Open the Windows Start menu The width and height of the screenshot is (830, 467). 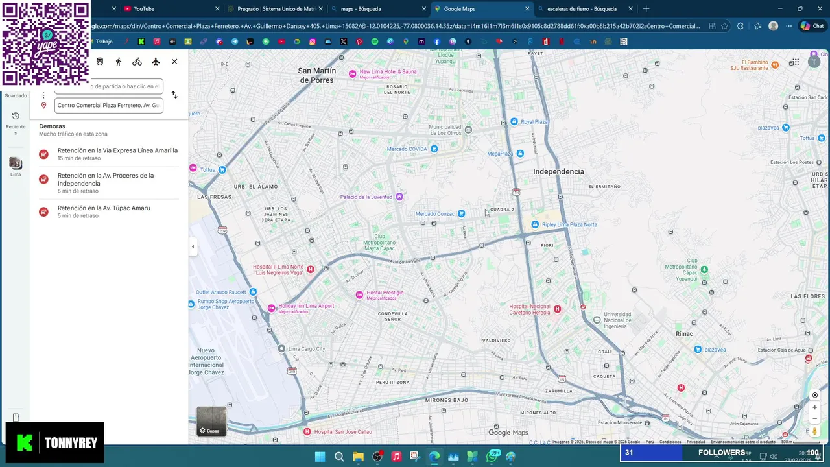(x=320, y=457)
